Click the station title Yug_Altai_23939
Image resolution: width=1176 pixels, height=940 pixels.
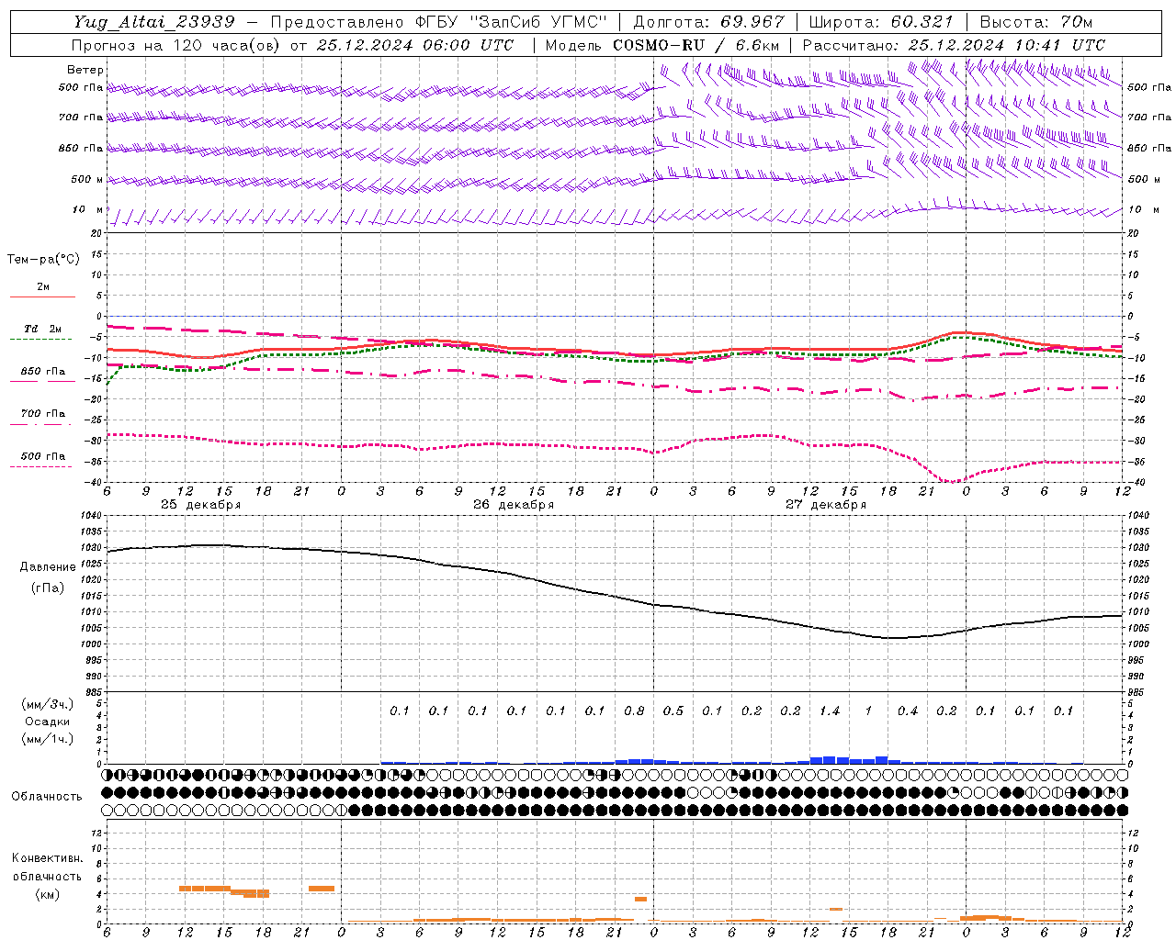point(154,22)
